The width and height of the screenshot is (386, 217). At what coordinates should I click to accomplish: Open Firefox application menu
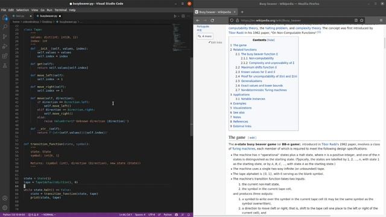coord(381,20)
